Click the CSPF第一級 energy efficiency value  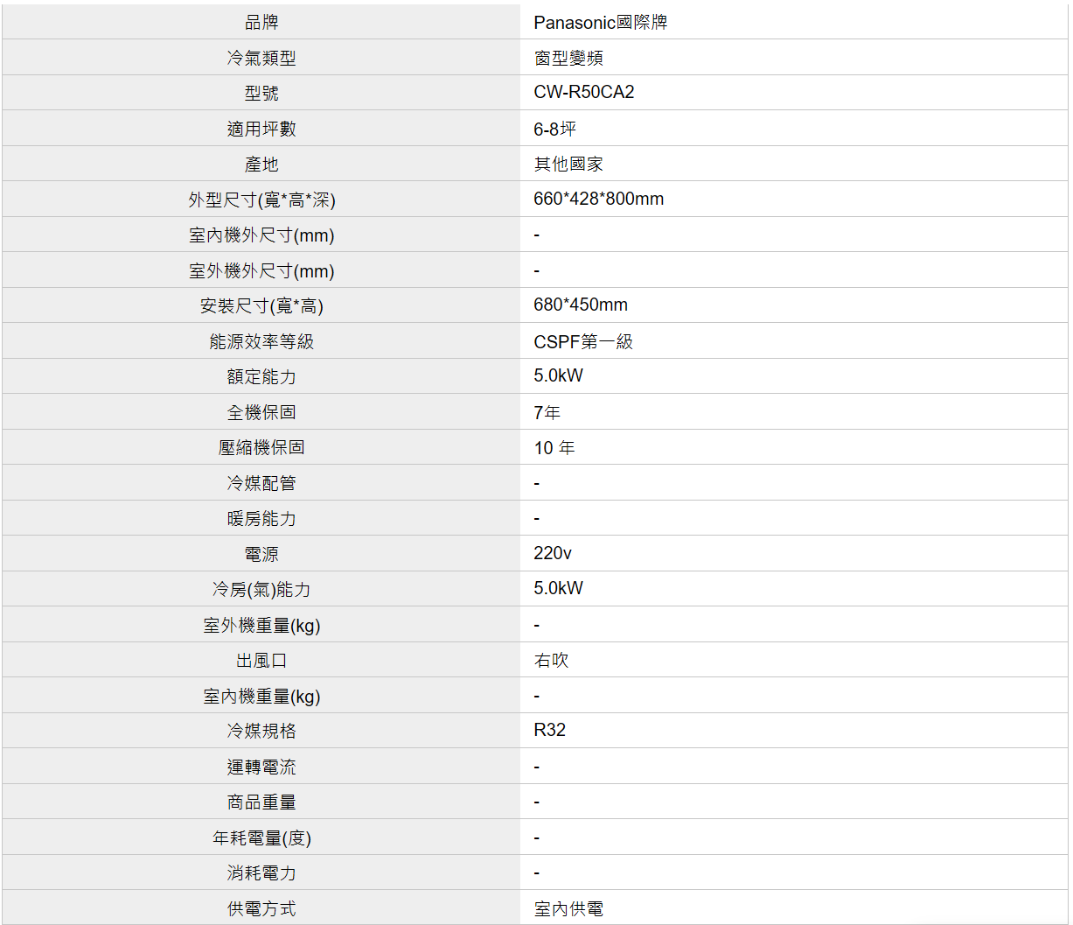[x=582, y=342]
